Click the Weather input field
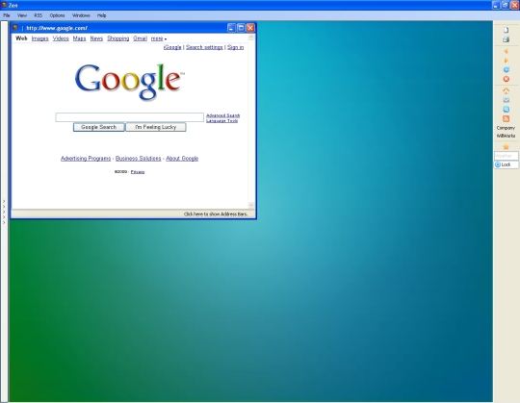The width and height of the screenshot is (520, 403). click(x=507, y=156)
